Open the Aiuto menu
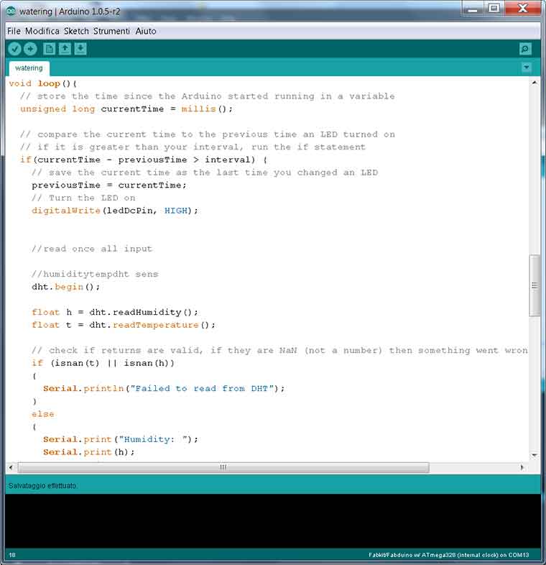The image size is (546, 565). click(x=146, y=31)
